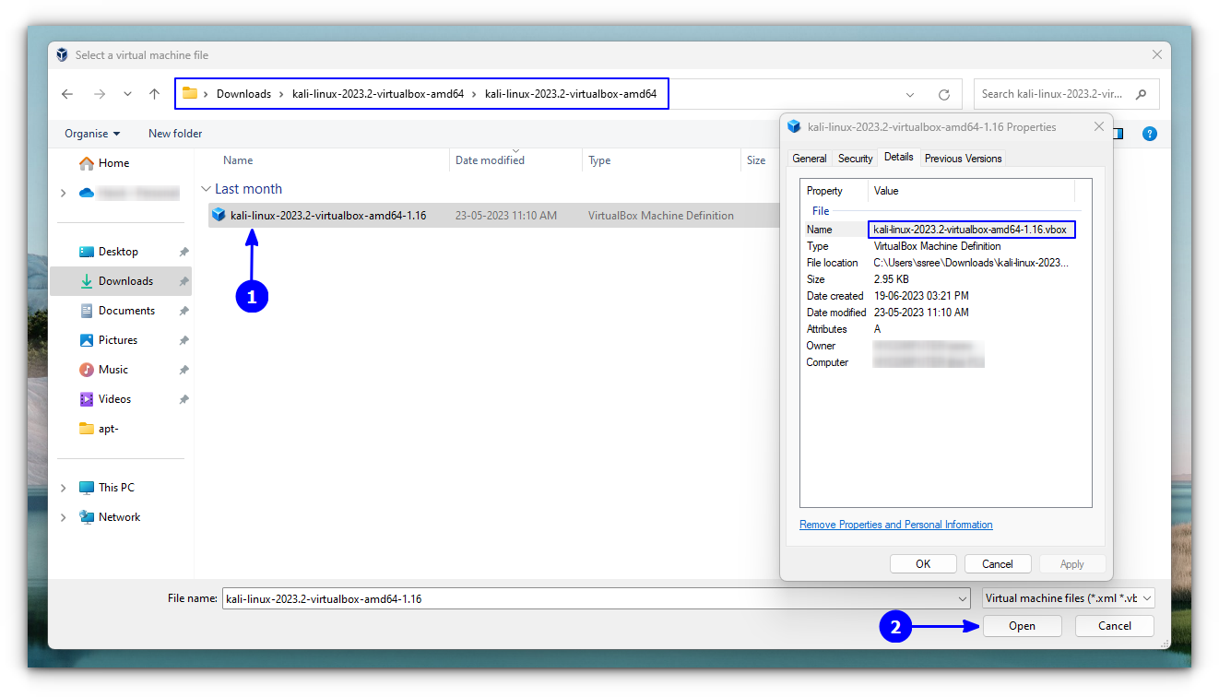Image resolution: width=1219 pixels, height=697 pixels.
Task: Go back with the left arrow
Action: click(x=67, y=94)
